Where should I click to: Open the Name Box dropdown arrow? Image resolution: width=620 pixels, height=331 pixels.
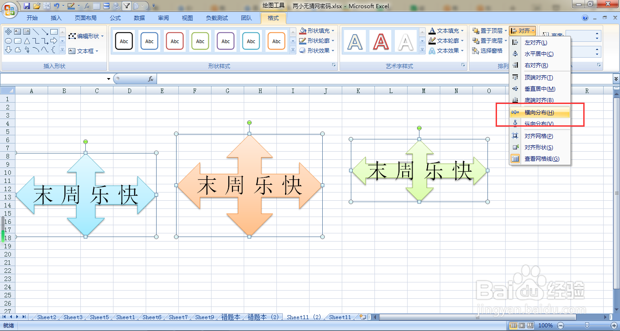click(x=108, y=79)
